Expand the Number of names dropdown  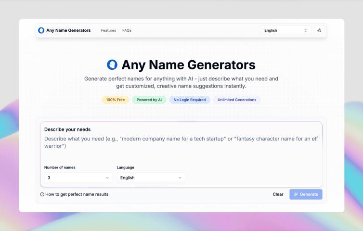pos(78,178)
